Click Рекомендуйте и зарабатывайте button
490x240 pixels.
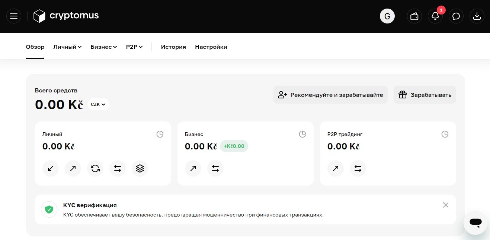click(330, 95)
